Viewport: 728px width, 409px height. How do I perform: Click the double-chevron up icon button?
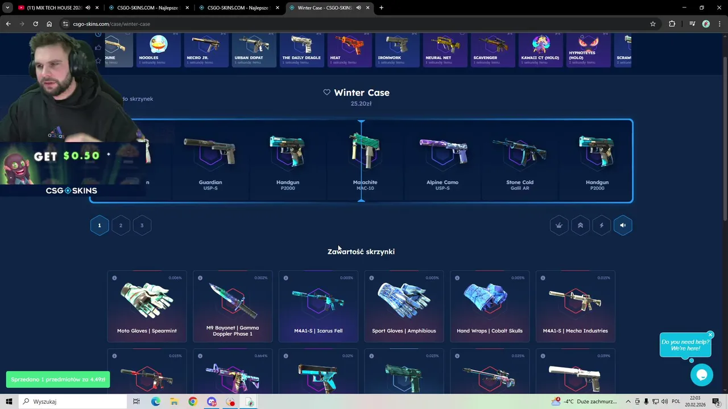pos(580,226)
